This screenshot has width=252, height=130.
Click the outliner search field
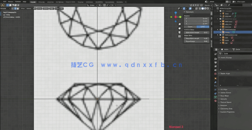click(235, 5)
